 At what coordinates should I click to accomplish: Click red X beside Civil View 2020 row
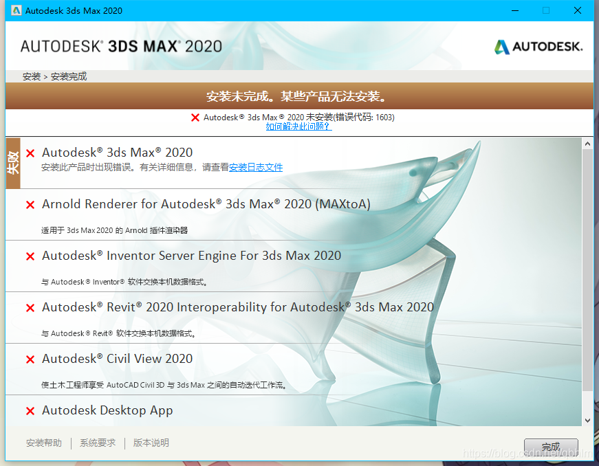click(x=30, y=359)
